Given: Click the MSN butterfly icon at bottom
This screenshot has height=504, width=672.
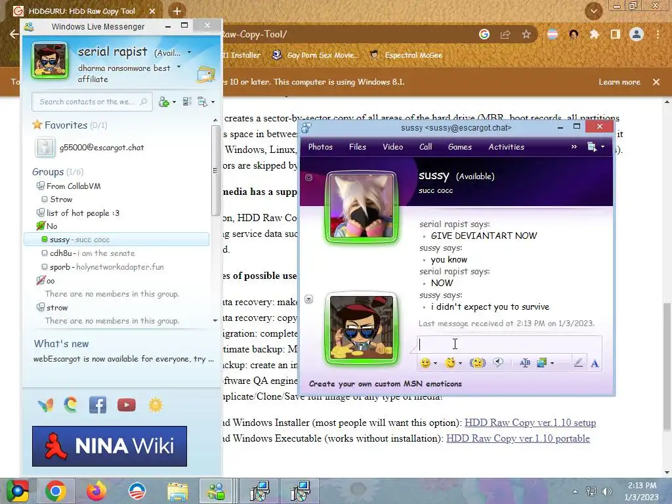Looking at the screenshot, I should click(45, 405).
